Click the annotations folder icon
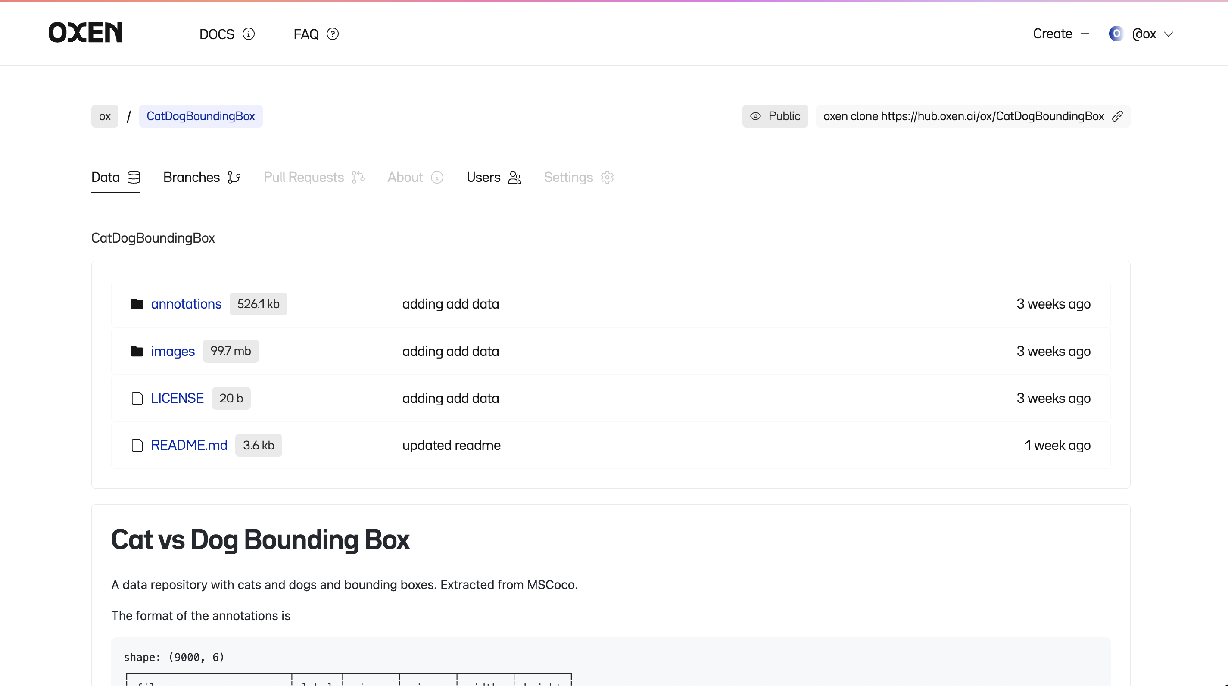Viewport: 1228px width, 686px height. click(x=137, y=304)
